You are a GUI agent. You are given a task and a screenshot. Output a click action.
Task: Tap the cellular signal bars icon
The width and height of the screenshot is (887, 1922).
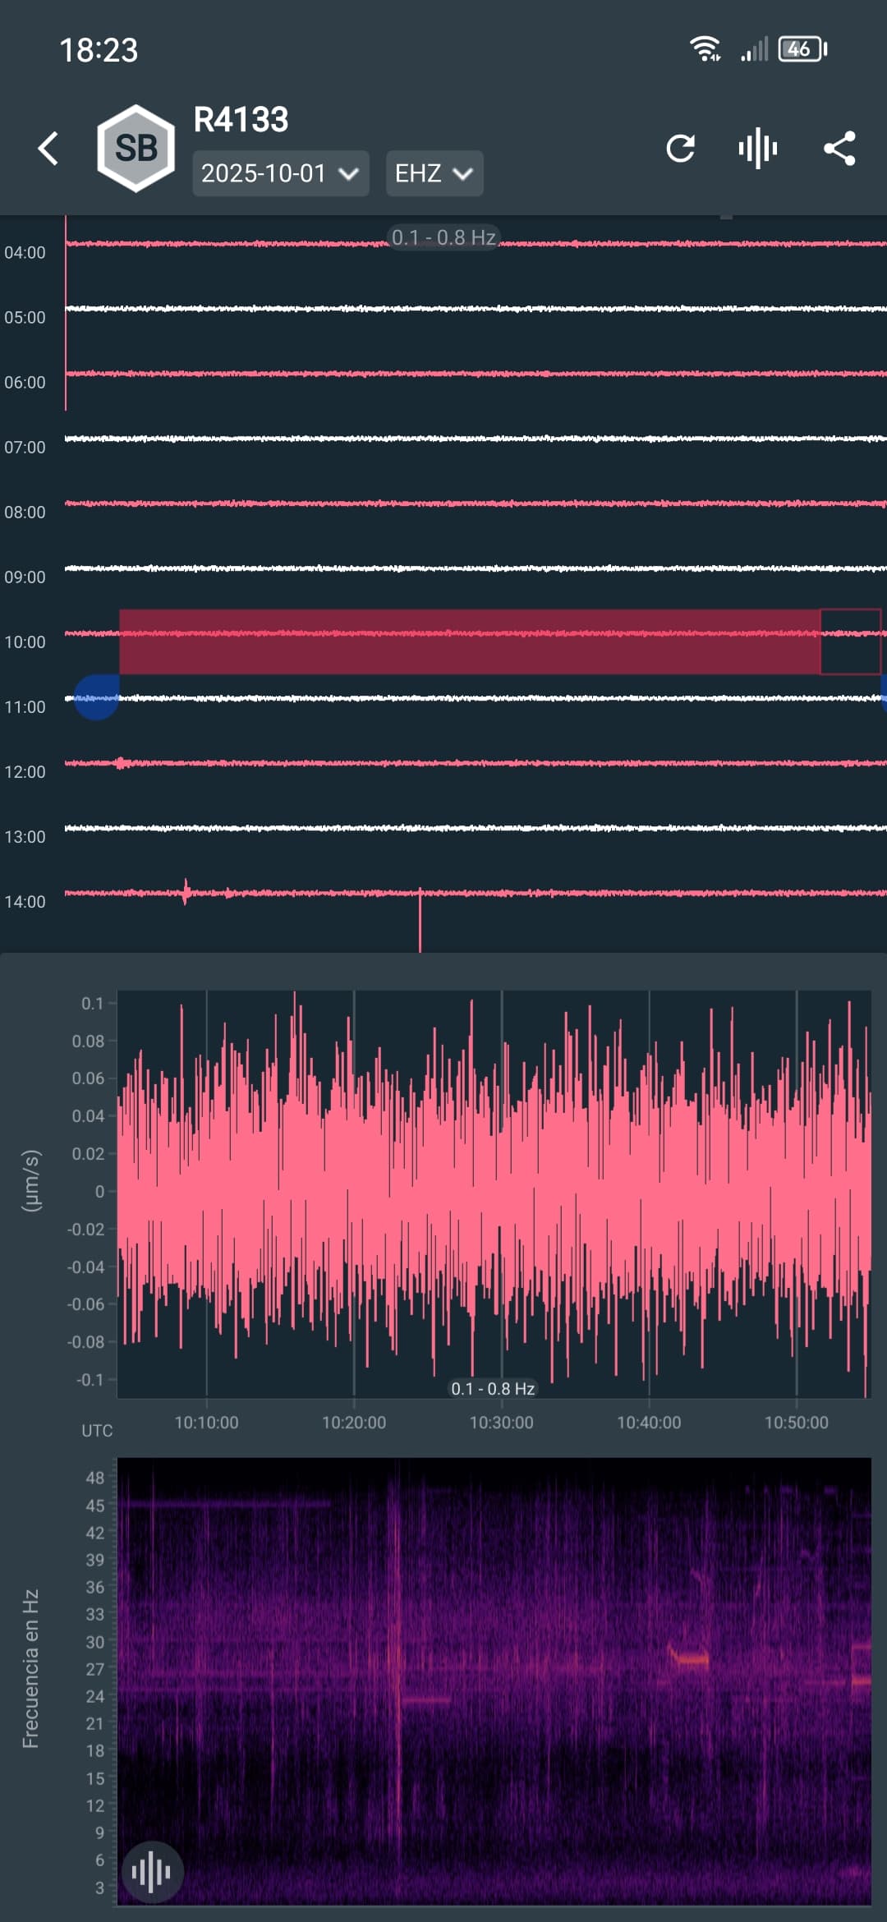pyautogui.click(x=754, y=49)
